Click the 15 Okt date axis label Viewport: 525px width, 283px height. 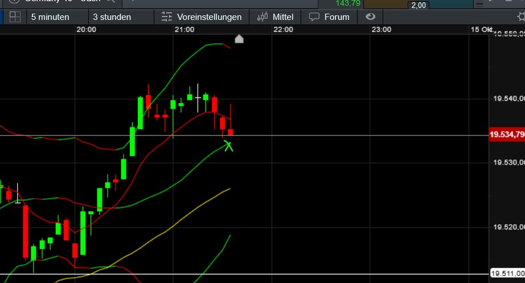(x=482, y=30)
